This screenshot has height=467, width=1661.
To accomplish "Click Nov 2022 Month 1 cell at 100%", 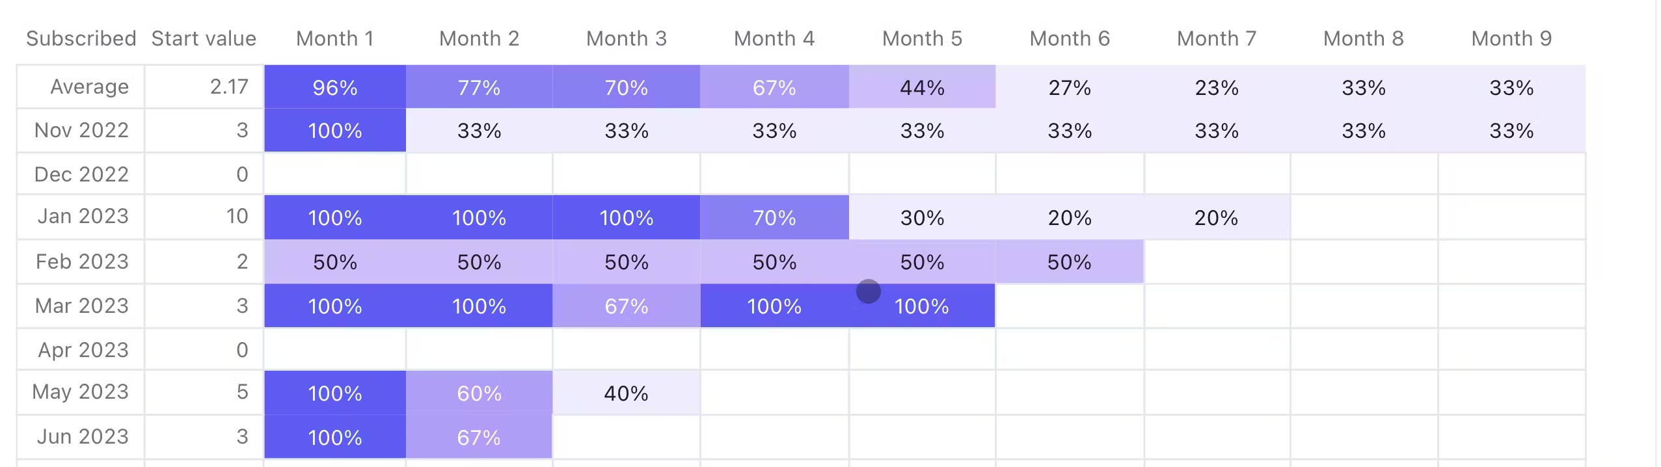I will [x=335, y=131].
